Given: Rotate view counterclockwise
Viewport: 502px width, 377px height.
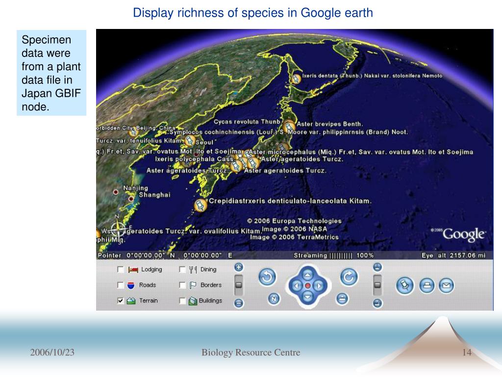Looking at the screenshot, I should coord(267,277).
